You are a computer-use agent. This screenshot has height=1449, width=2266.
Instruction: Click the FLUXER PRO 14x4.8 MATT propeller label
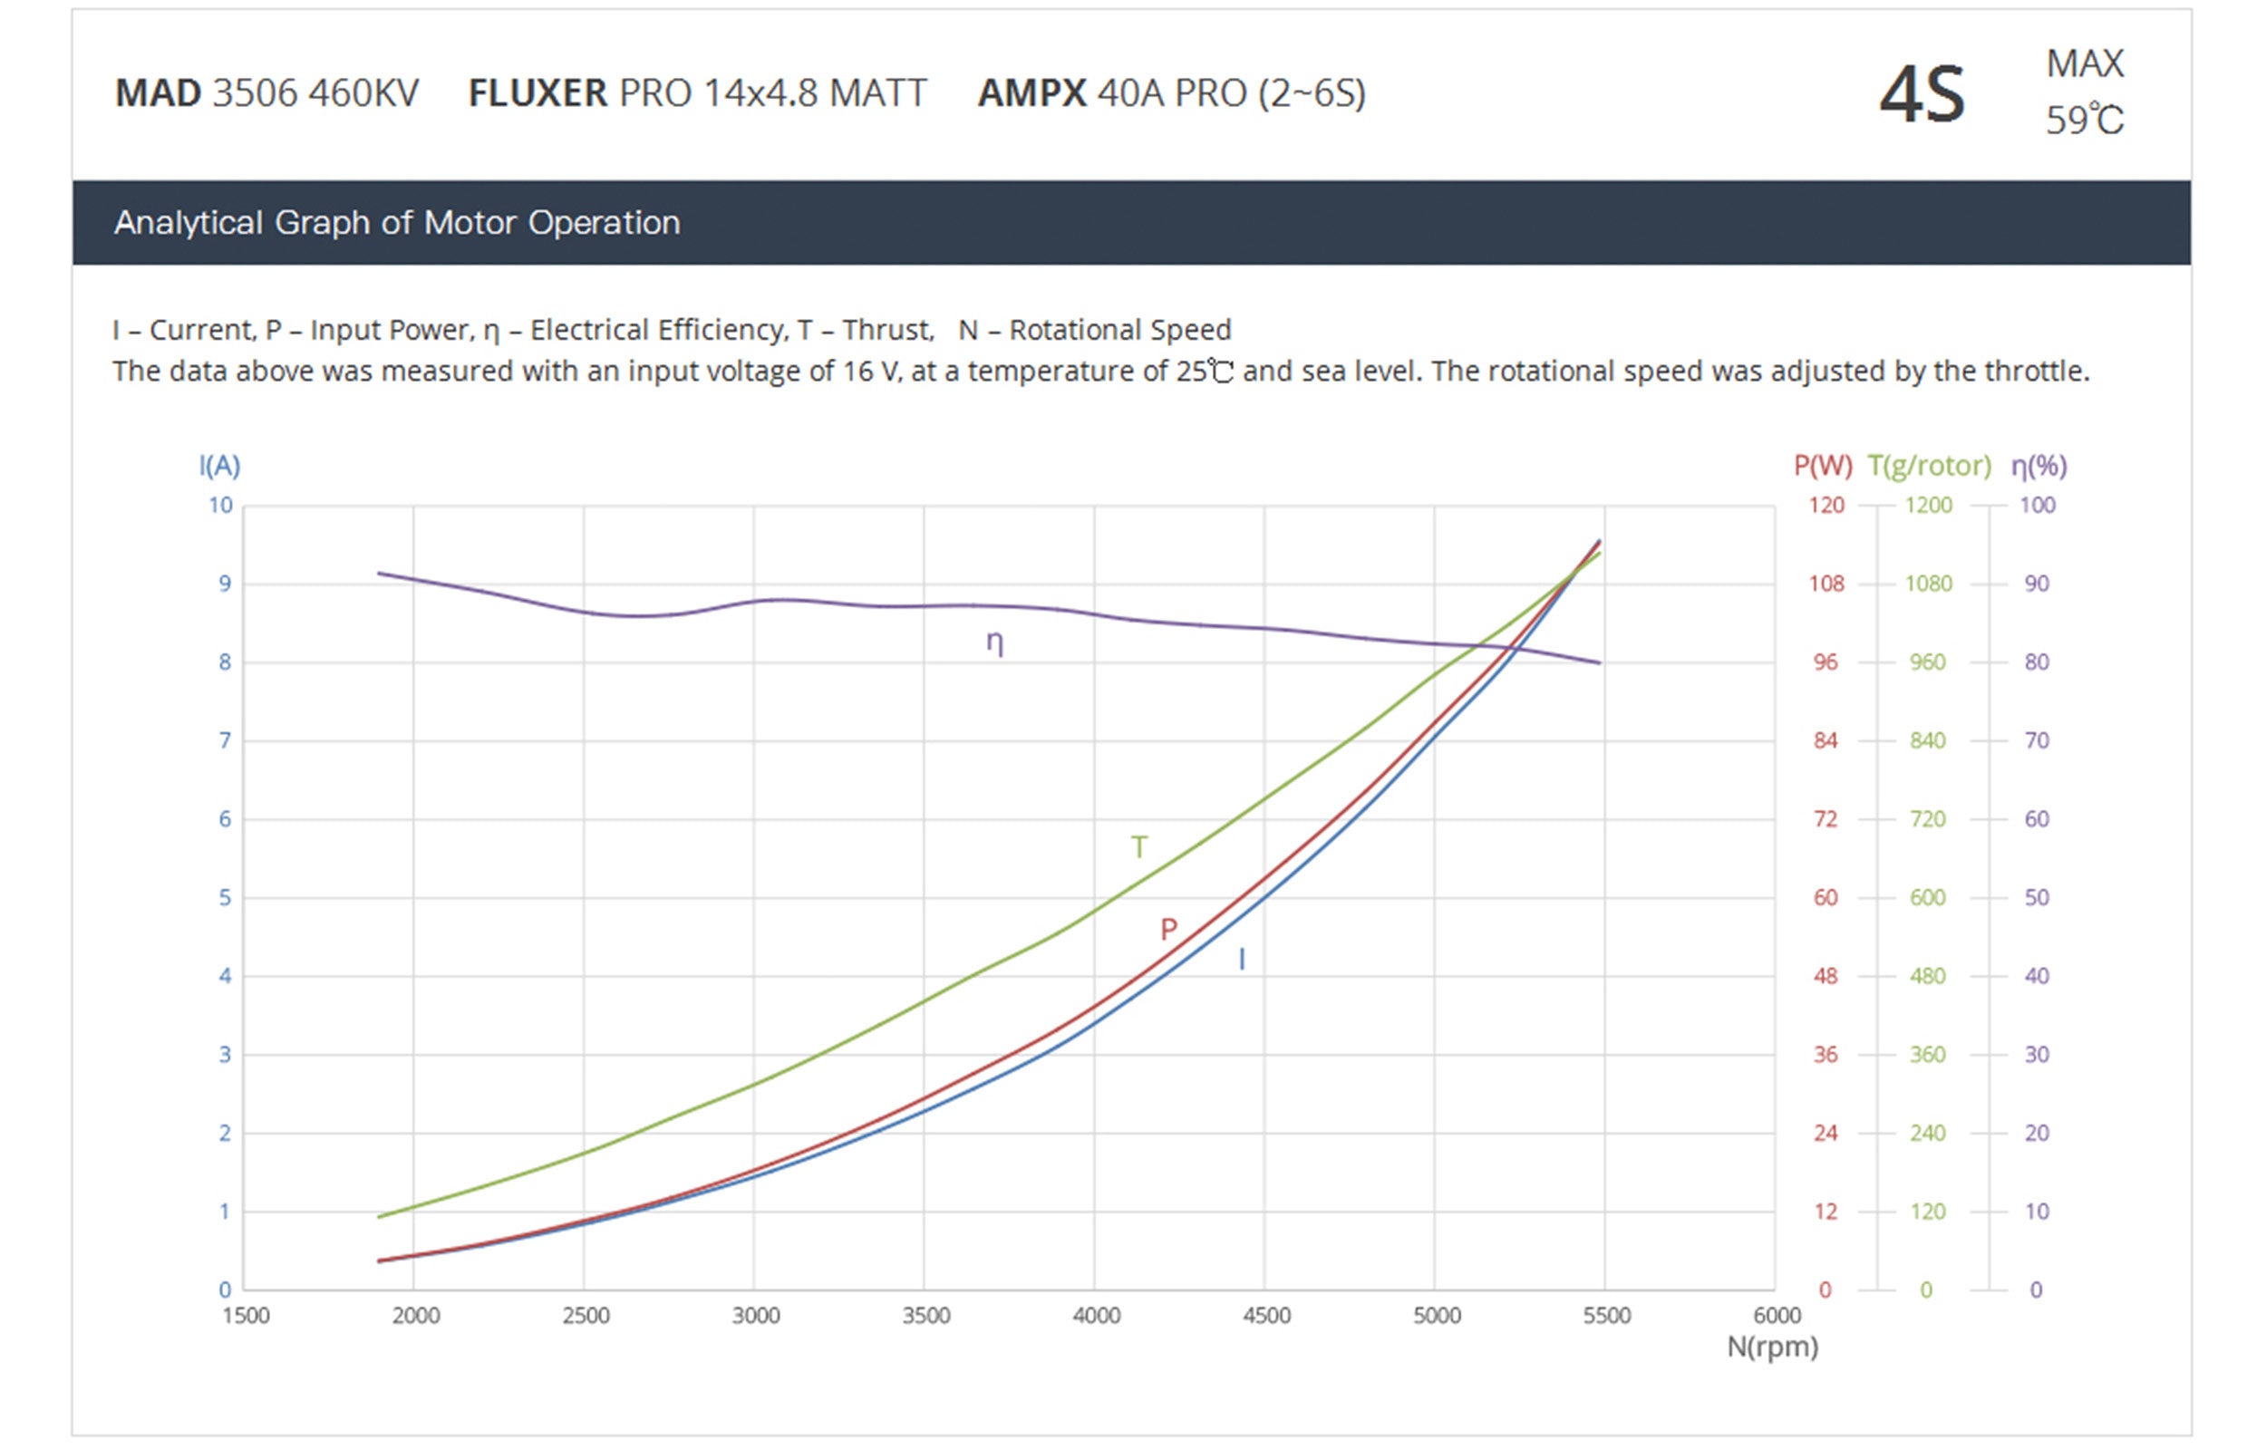pyautogui.click(x=697, y=93)
